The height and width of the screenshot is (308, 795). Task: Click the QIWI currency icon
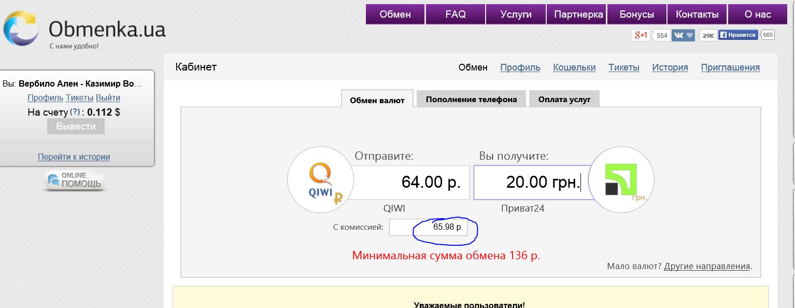[x=320, y=180]
